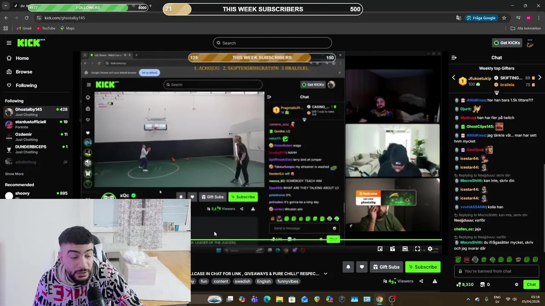This screenshot has height=306, width=545.
Task: Click the Get KICKs button
Action: click(506, 43)
